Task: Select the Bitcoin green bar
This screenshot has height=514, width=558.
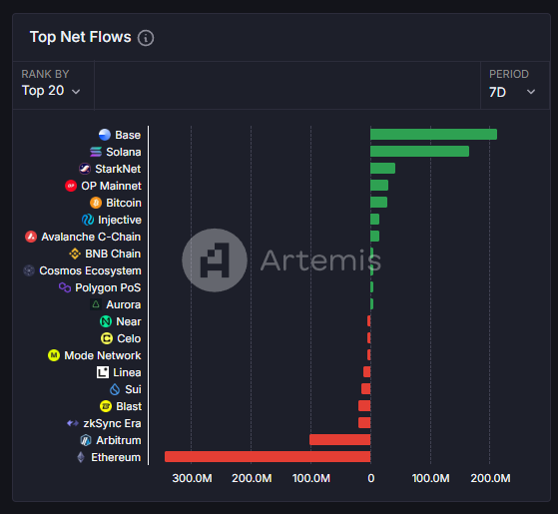Action: pos(378,202)
